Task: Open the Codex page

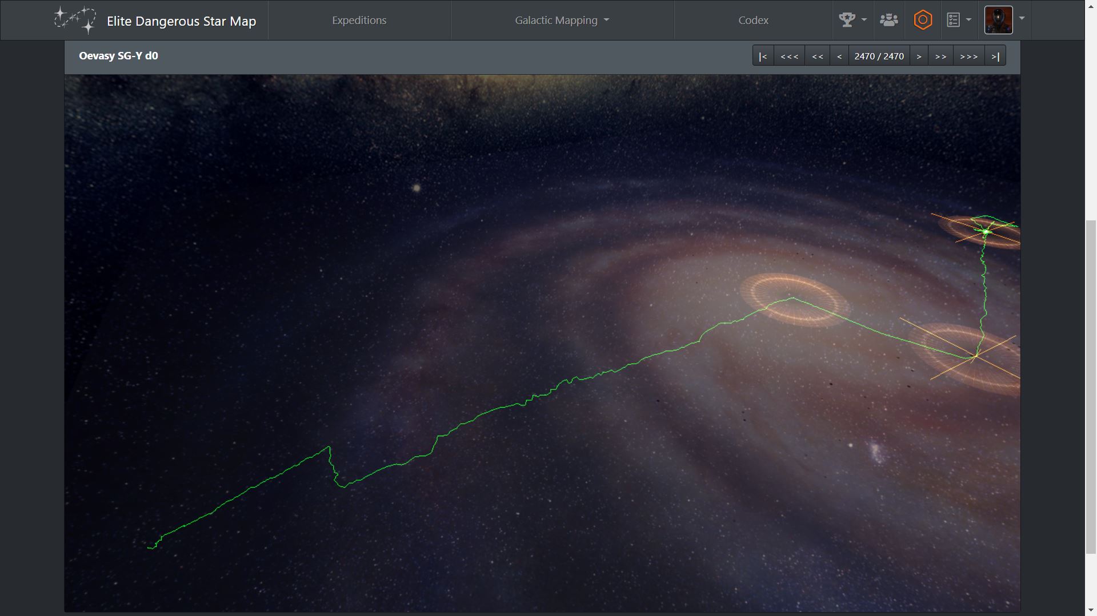Action: [x=753, y=20]
